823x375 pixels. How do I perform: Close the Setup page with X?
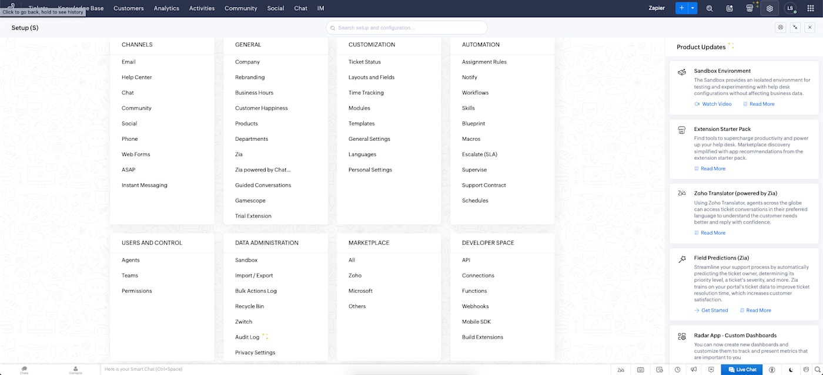(810, 28)
